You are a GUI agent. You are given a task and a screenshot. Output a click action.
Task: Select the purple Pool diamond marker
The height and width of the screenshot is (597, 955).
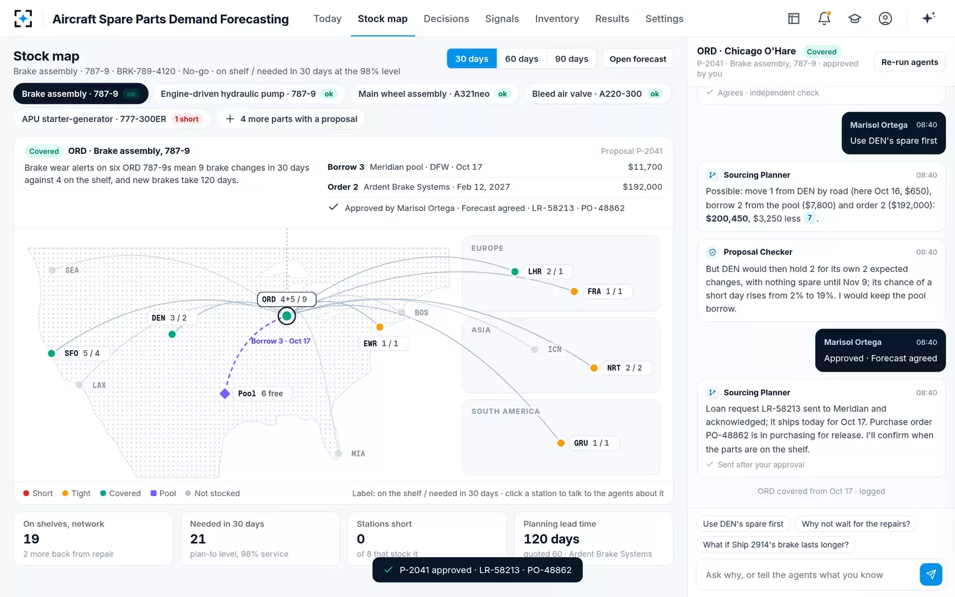225,394
